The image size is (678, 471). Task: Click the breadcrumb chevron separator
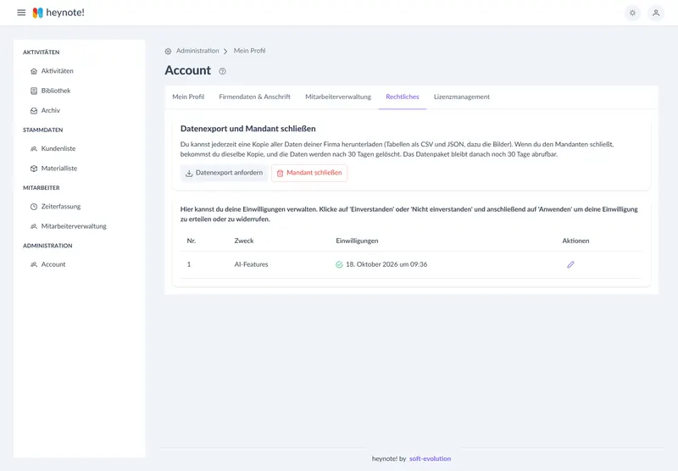point(225,51)
